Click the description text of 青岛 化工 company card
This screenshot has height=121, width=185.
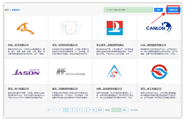pyautogui.click(x=159, y=95)
